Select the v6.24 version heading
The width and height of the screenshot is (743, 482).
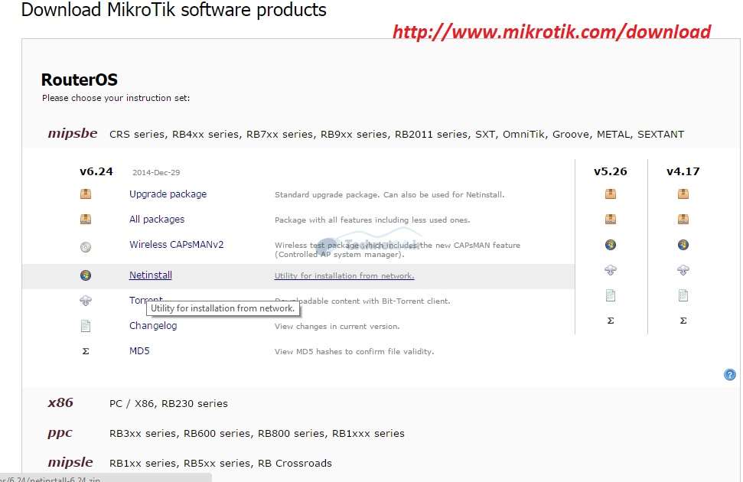96,171
